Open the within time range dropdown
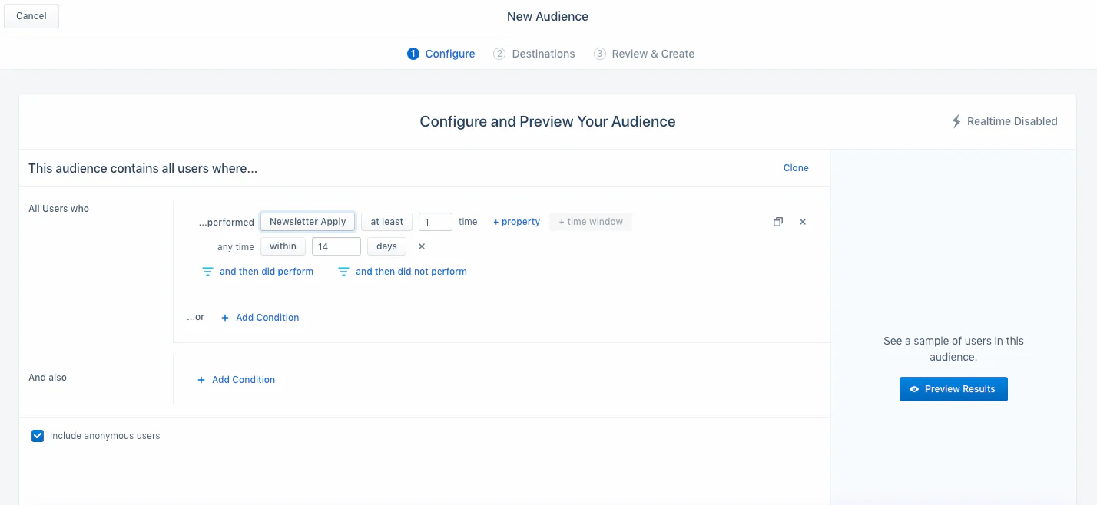Image resolution: width=1097 pixels, height=505 pixels. (x=283, y=246)
